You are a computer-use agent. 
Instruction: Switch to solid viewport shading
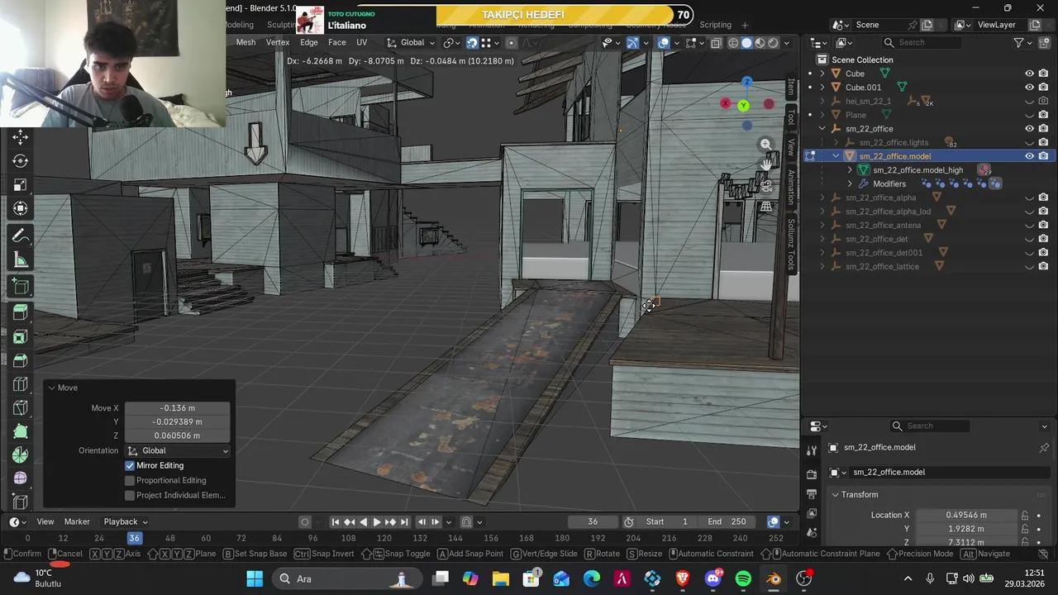(x=746, y=43)
